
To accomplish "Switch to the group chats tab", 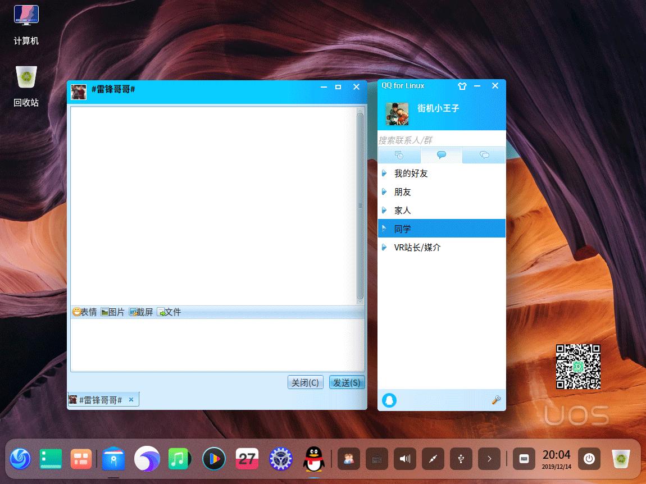I will (484, 156).
